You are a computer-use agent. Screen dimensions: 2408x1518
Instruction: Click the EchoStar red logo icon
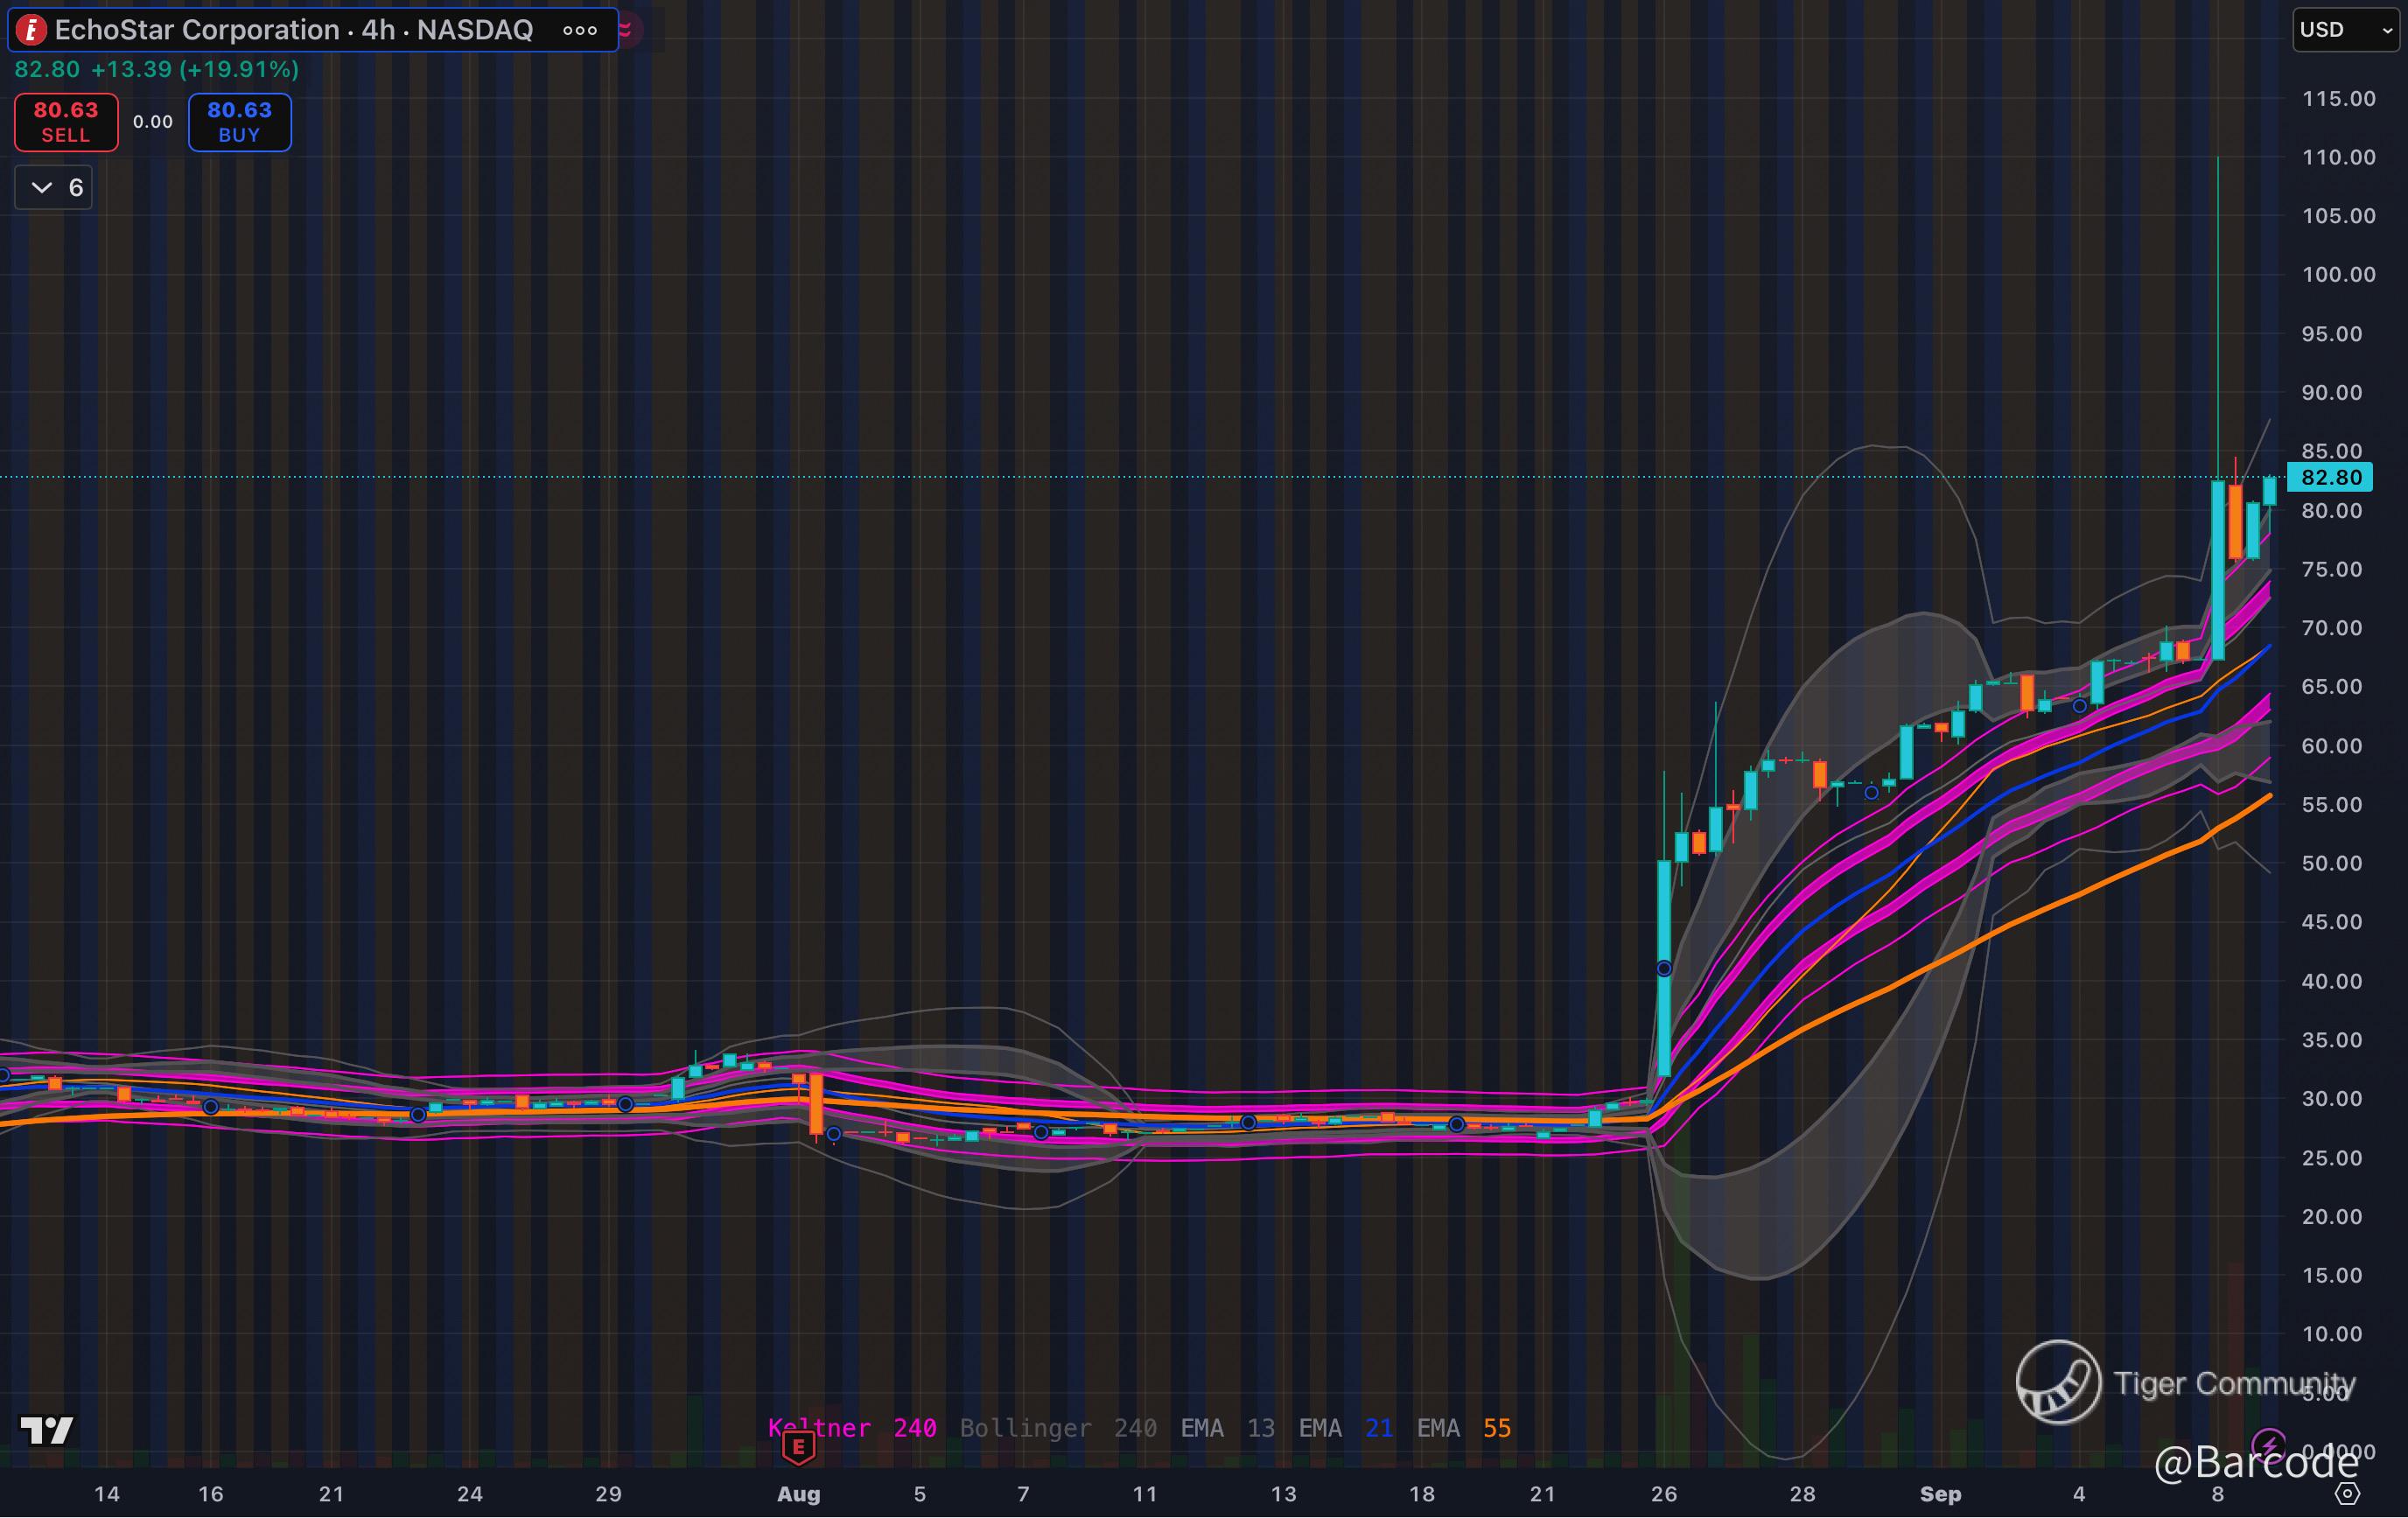(31, 30)
